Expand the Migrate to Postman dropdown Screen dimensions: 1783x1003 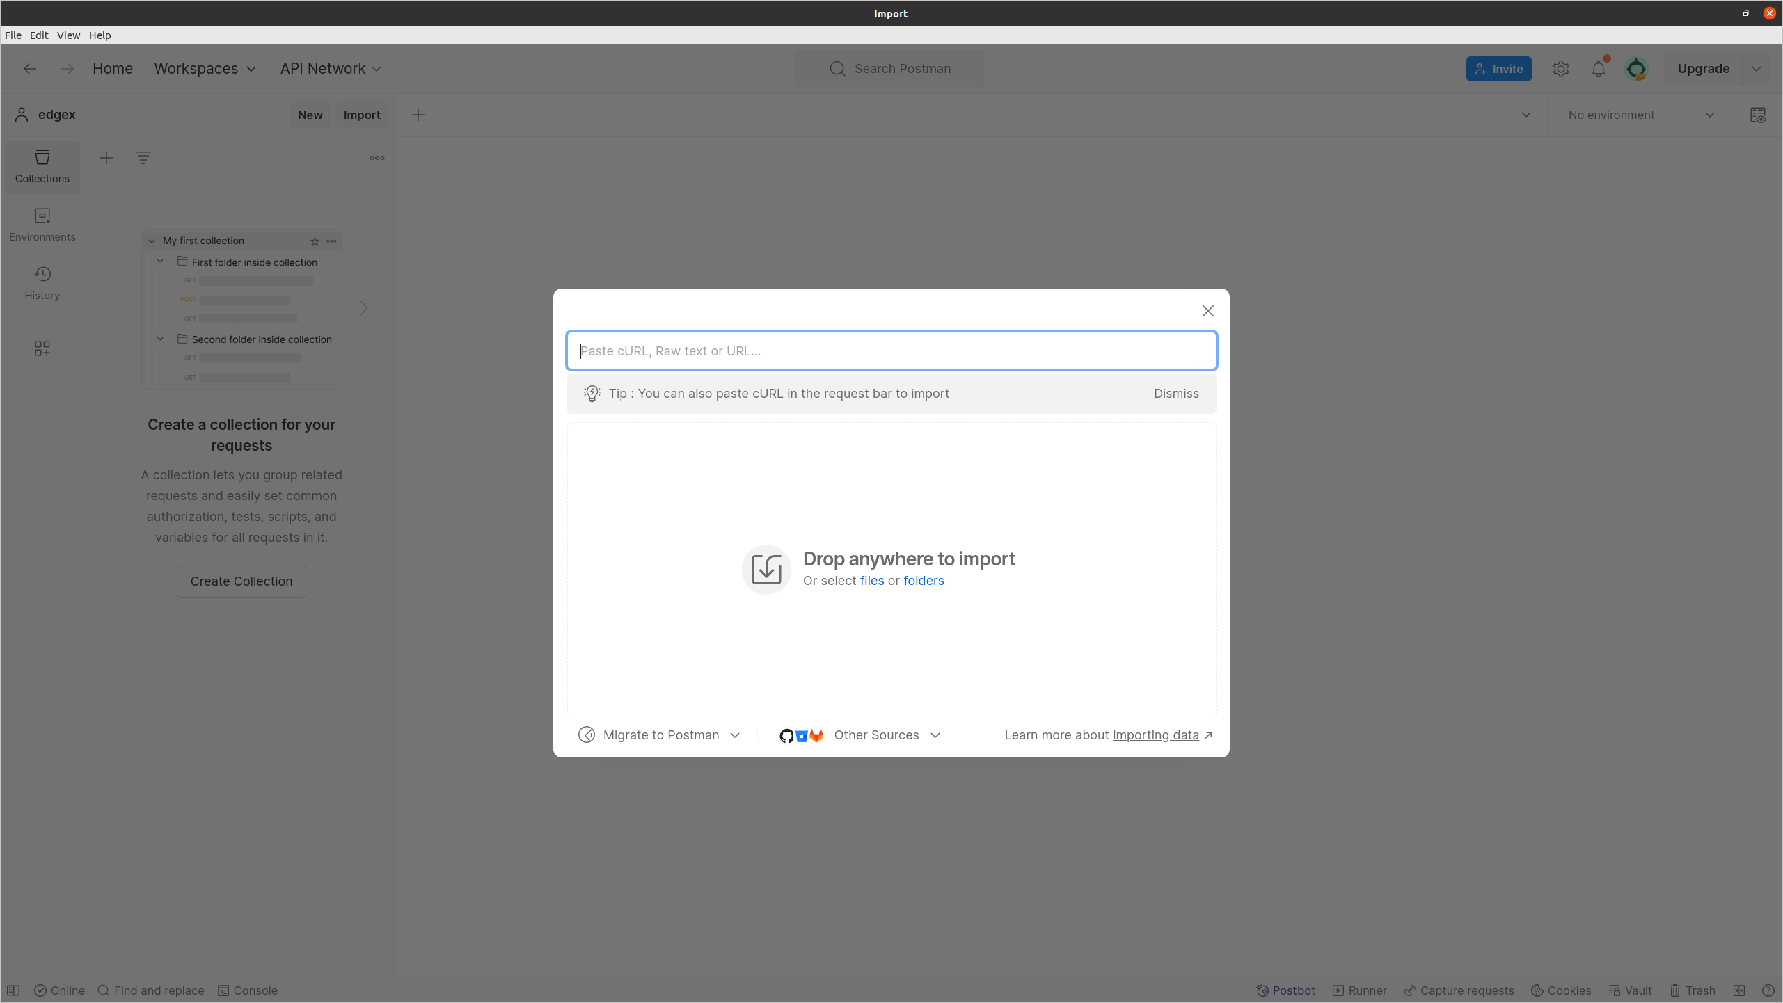660,735
